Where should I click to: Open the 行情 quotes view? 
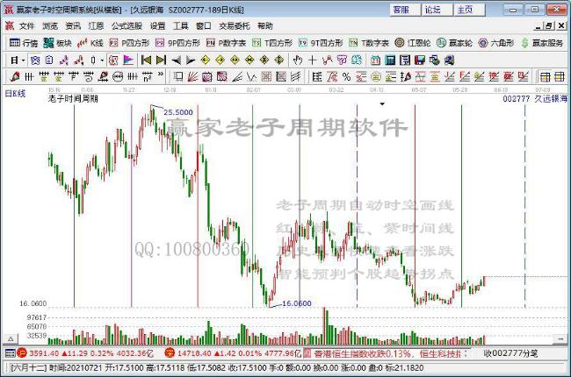pyautogui.click(x=24, y=43)
